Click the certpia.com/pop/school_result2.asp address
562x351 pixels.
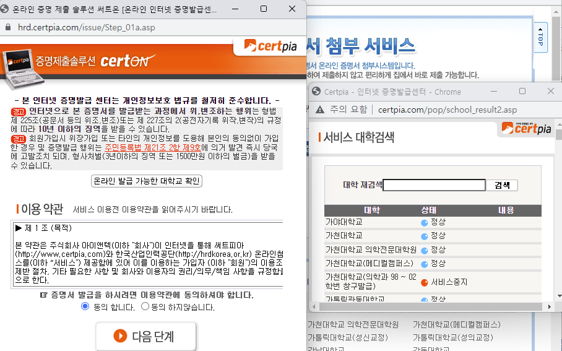(x=447, y=110)
